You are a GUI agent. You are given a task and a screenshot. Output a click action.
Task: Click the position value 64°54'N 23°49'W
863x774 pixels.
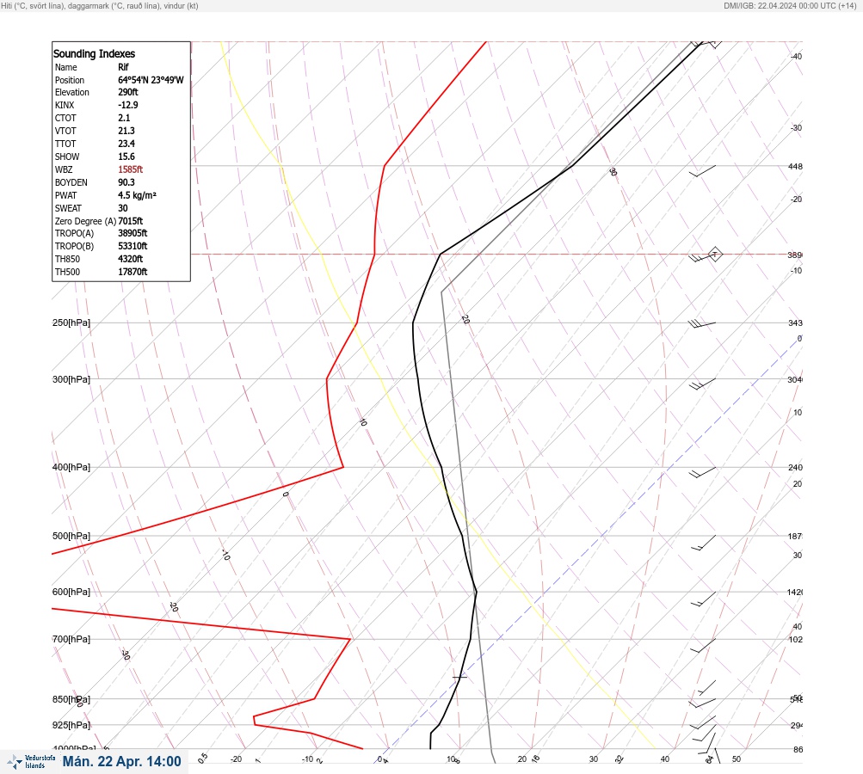tap(151, 80)
